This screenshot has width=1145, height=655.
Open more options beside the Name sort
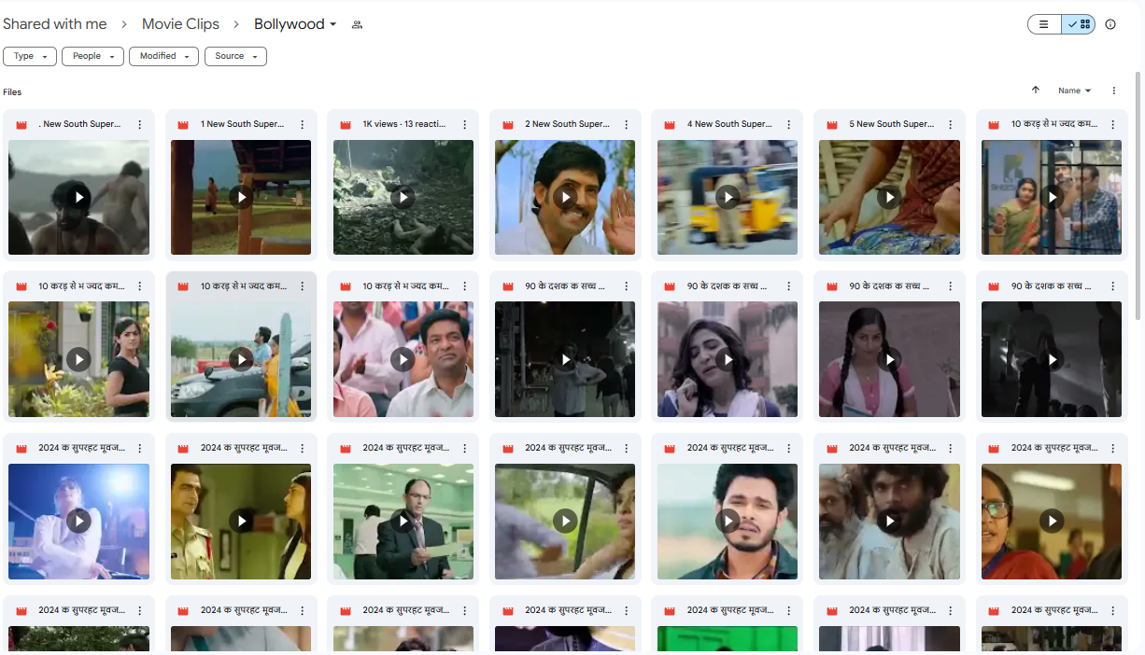coord(1113,91)
